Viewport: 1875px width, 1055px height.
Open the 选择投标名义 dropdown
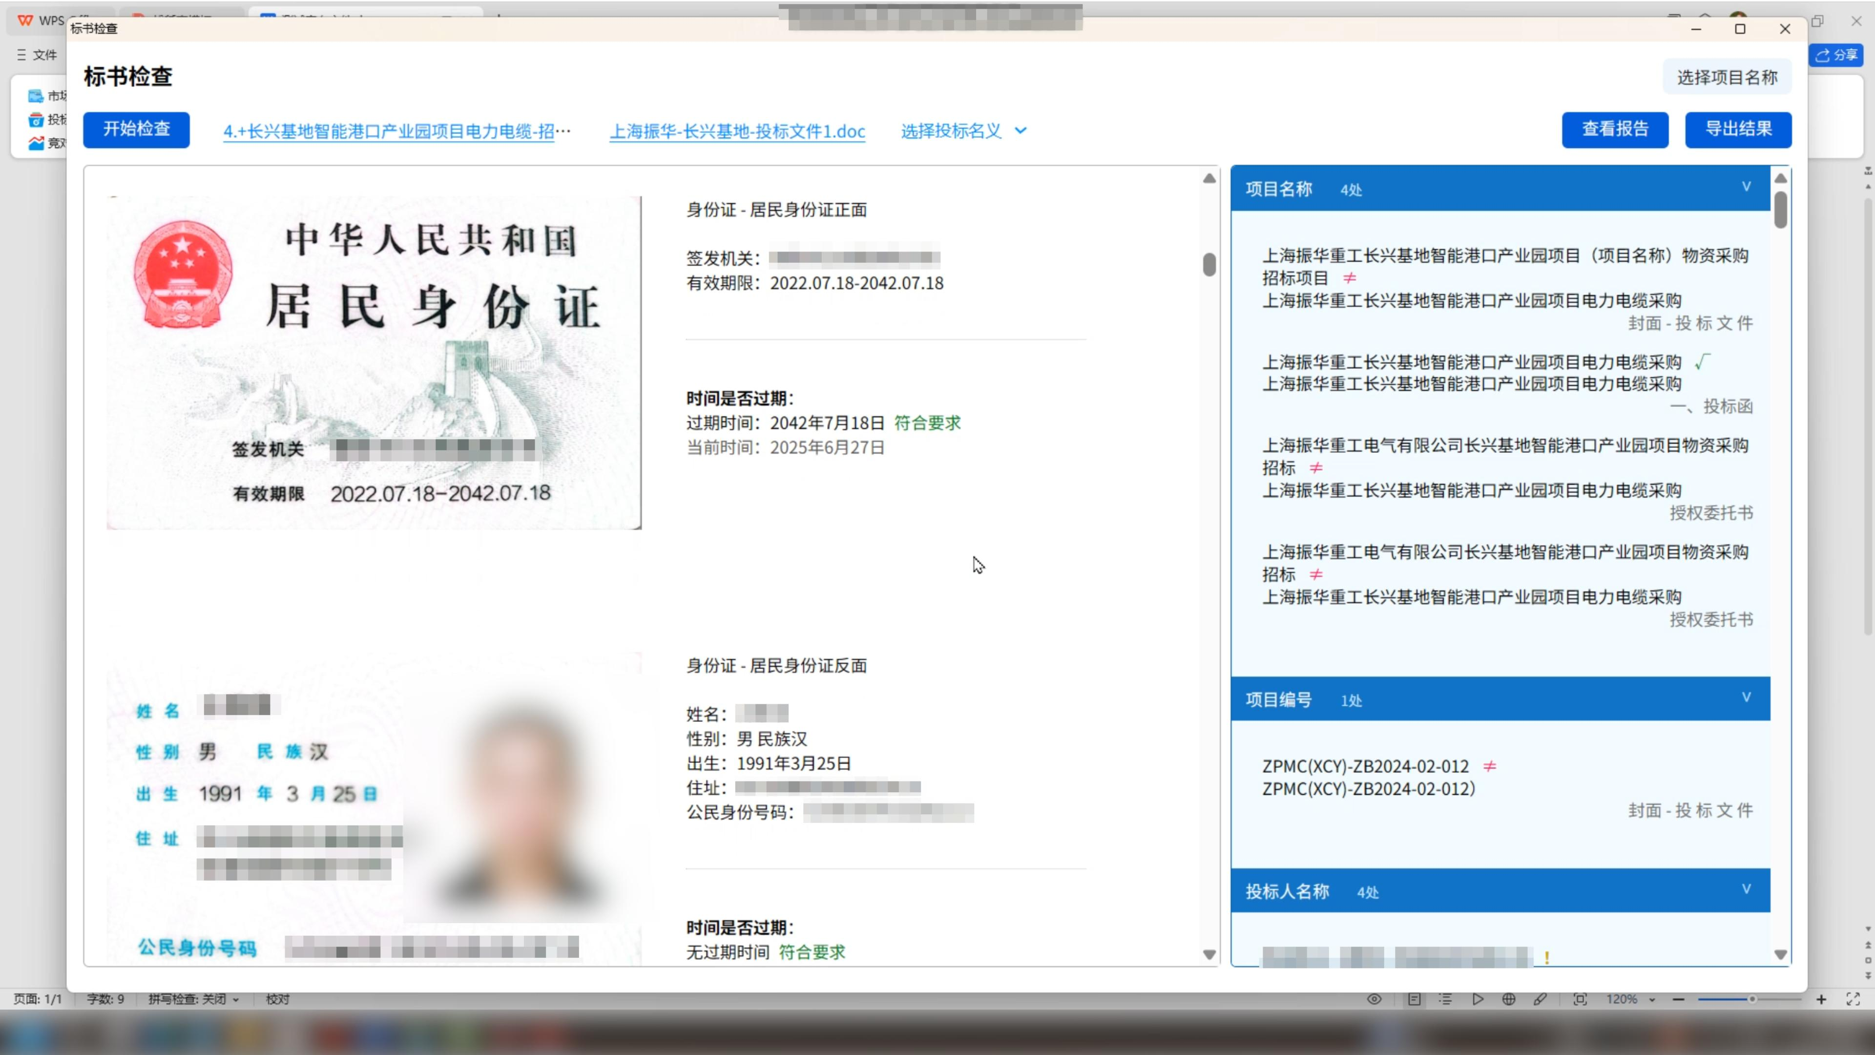963,130
